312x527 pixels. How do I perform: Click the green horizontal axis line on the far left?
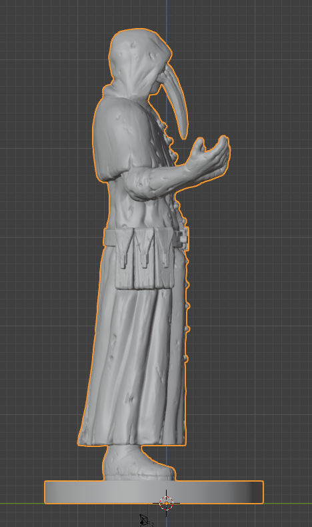tap(20, 503)
